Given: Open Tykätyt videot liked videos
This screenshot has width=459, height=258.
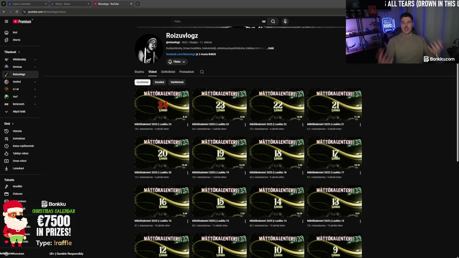Looking at the screenshot, I should pos(20,153).
